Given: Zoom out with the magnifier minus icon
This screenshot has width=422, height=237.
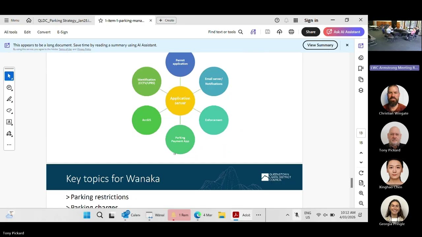Looking at the screenshot, I should (361, 203).
